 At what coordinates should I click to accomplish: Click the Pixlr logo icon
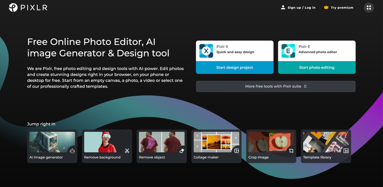coord(13,8)
